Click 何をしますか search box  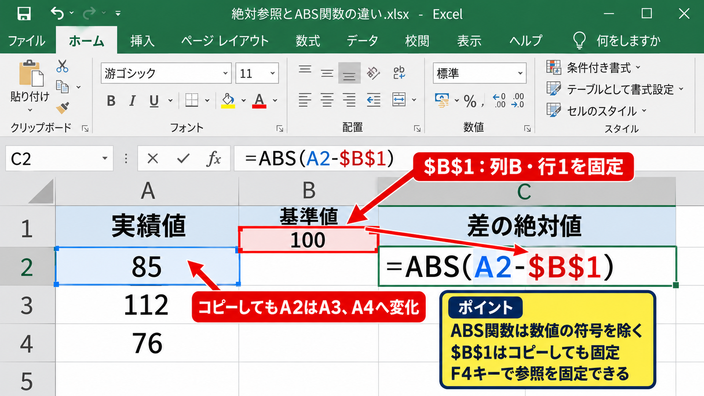click(x=617, y=41)
